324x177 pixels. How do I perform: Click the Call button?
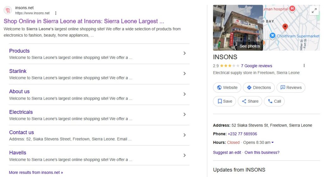coord(274,101)
